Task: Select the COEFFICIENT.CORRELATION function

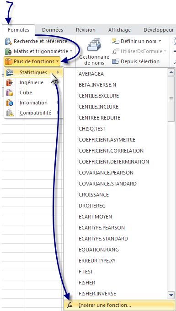Action: coord(111,151)
